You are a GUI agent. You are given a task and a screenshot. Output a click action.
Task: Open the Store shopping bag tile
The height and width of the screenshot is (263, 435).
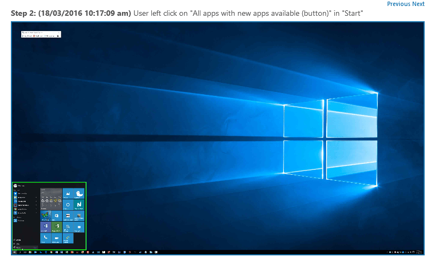point(57,216)
